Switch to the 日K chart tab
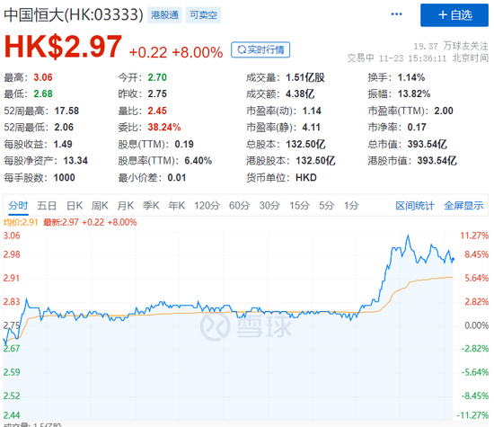494x427 pixels. tap(75, 206)
